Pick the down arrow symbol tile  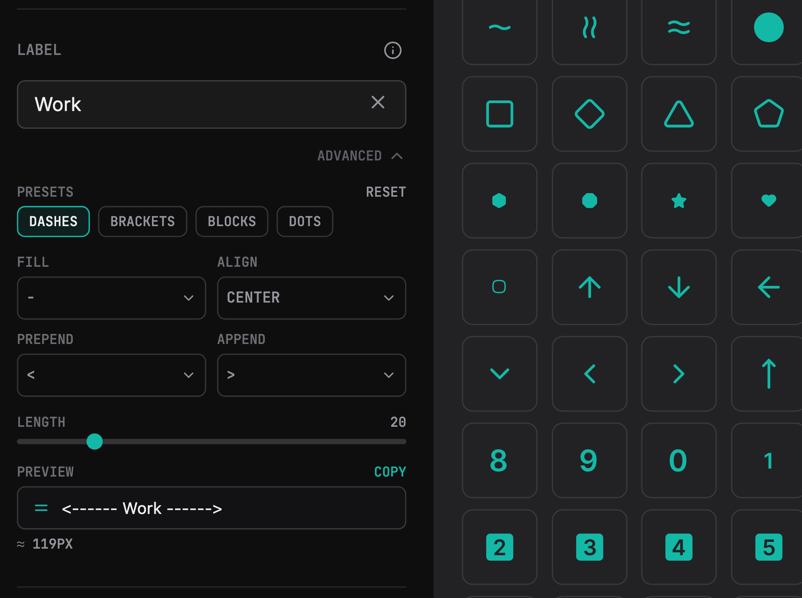coord(679,287)
